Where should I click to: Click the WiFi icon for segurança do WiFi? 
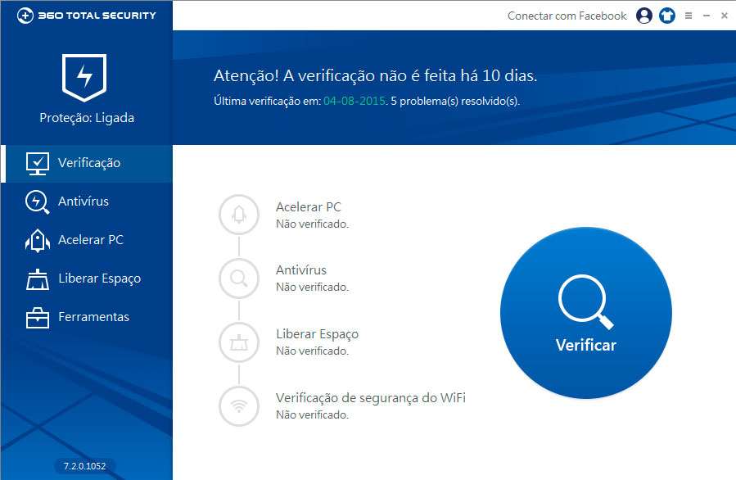(238, 406)
